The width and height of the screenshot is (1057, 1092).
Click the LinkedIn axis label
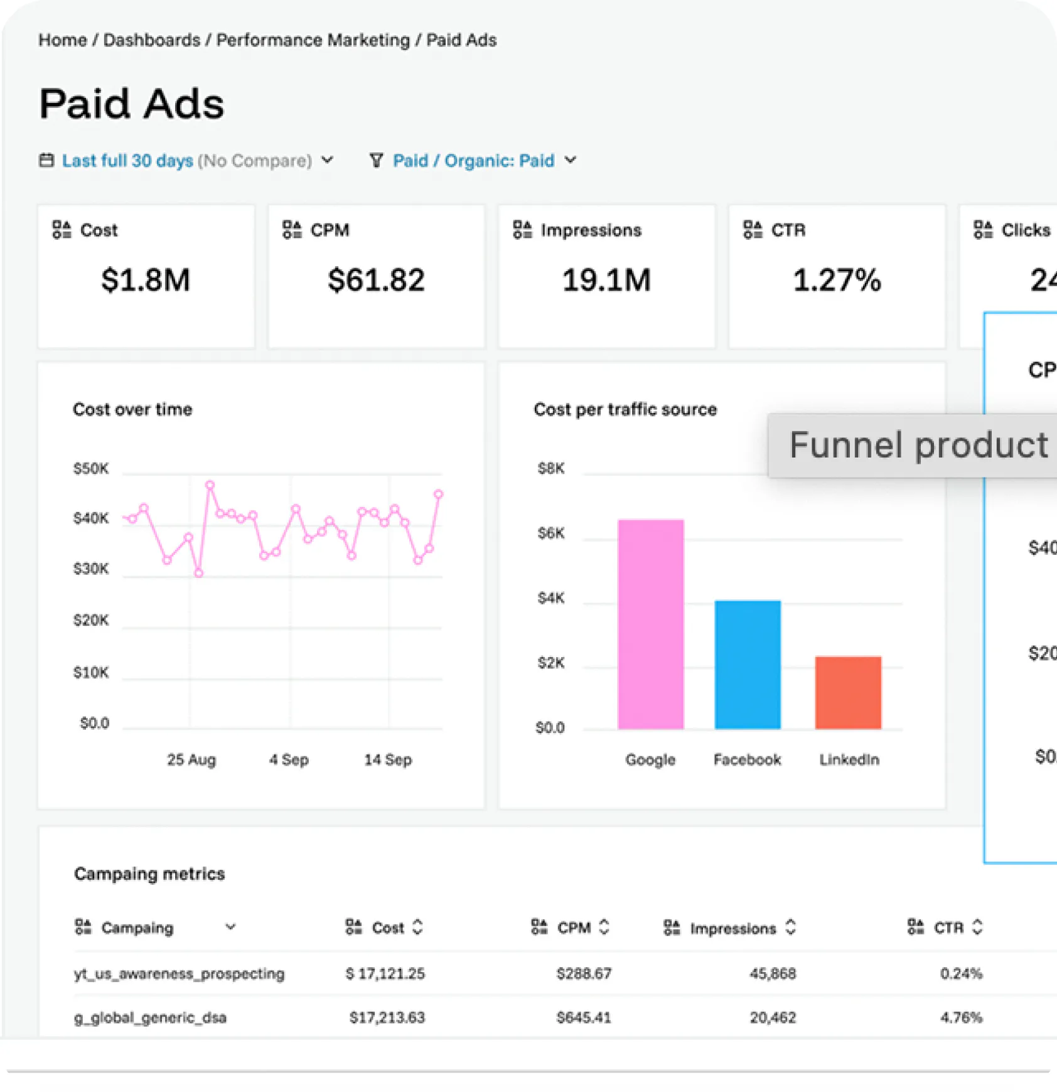click(x=849, y=759)
